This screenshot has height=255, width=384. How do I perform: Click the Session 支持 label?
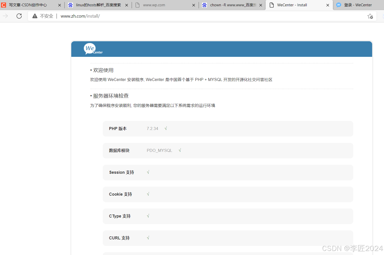122,172
